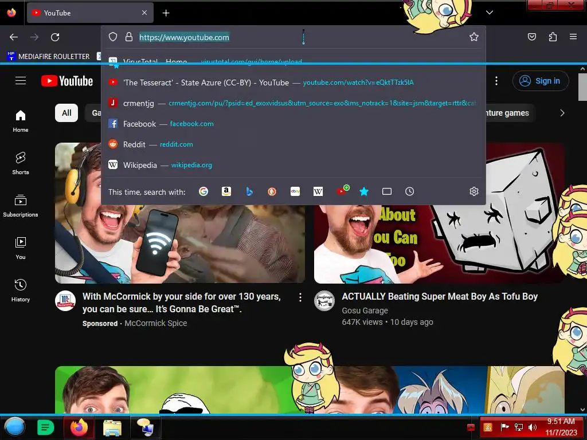
Task: Open Shorts in YouTube sidebar
Action: (x=21, y=164)
